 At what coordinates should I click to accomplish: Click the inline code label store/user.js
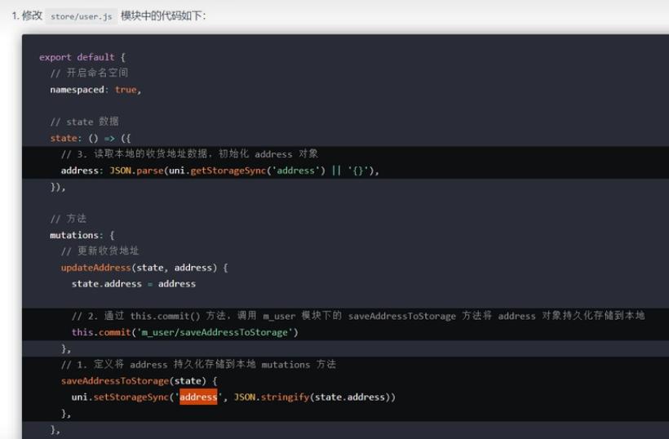(81, 16)
